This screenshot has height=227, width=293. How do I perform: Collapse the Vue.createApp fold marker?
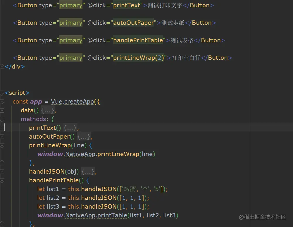tap(2, 102)
